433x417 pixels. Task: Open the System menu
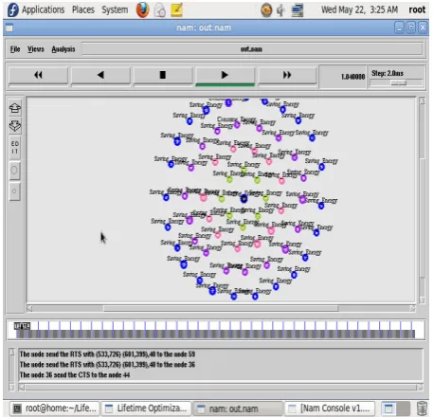[115, 9]
